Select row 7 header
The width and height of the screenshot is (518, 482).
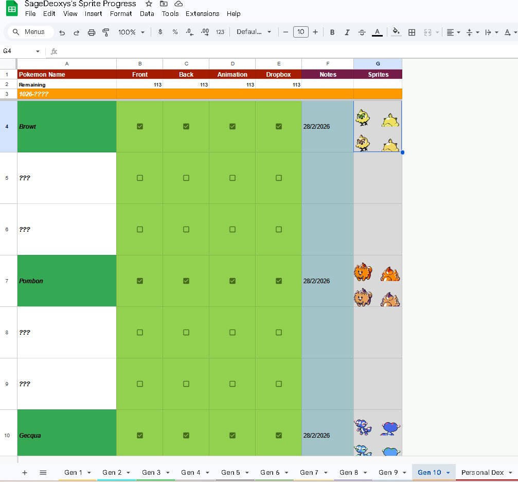tap(7, 281)
